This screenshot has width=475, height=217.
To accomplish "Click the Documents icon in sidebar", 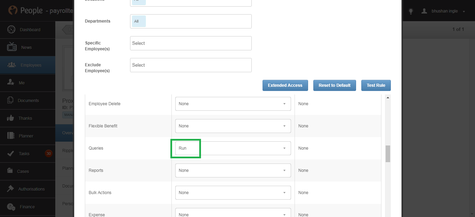I will point(11,100).
